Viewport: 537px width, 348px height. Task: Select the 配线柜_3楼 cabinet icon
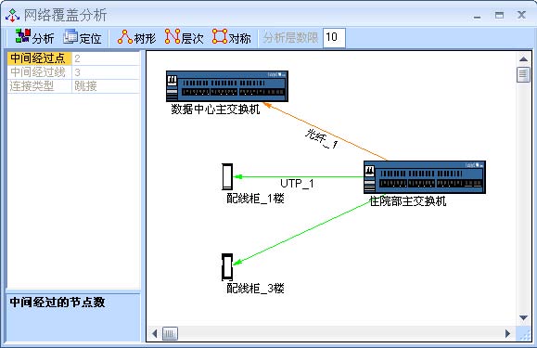227,267
